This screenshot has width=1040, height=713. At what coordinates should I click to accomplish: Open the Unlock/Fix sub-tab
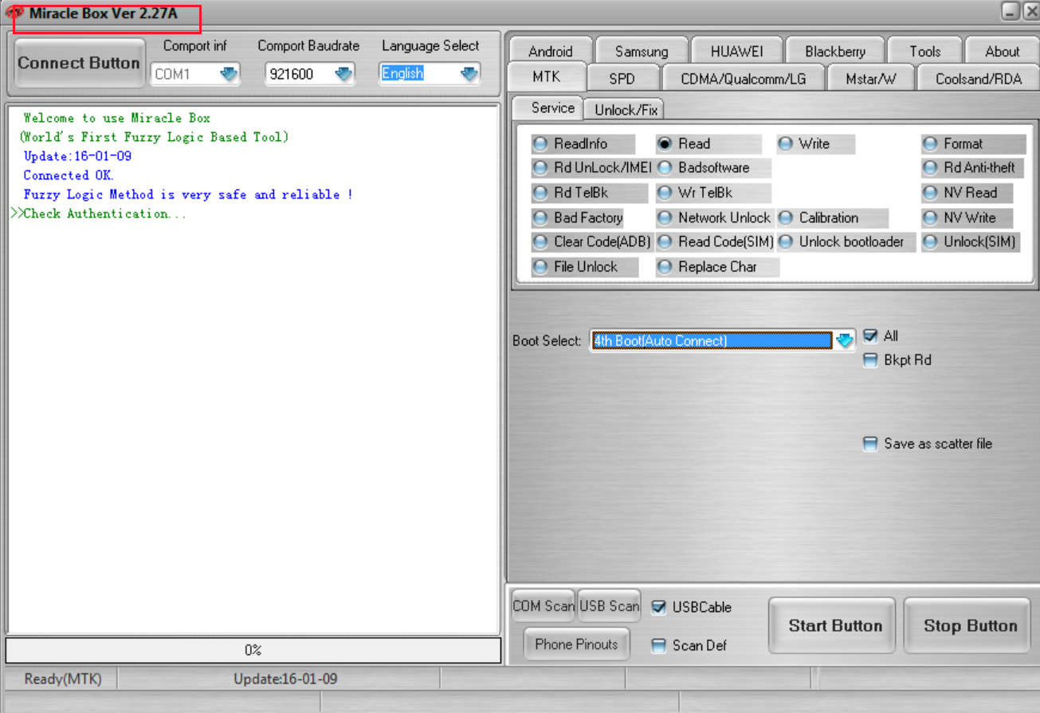click(626, 110)
